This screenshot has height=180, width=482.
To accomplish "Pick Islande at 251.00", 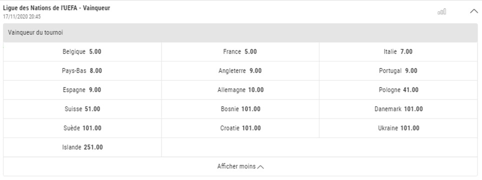I will point(82,147).
